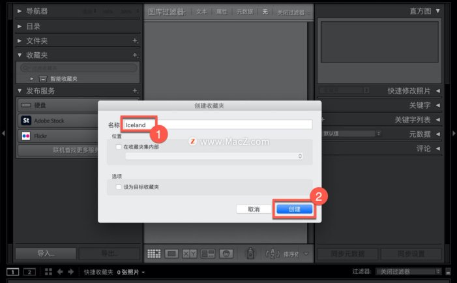Select second window button 2

click(29, 272)
